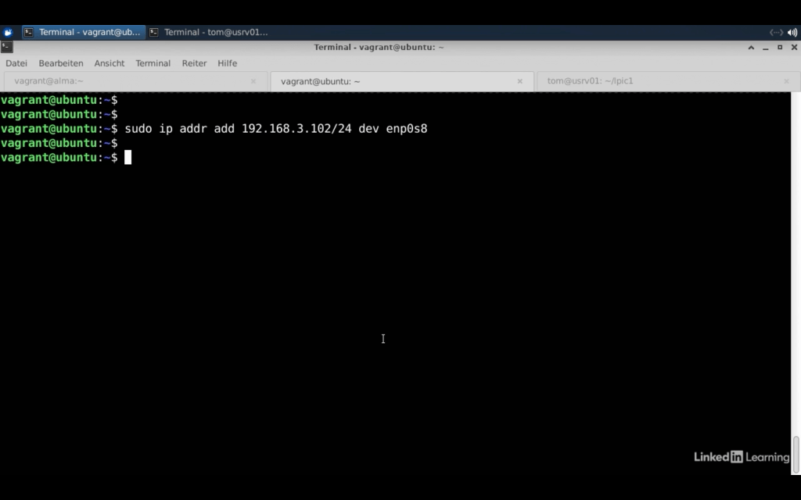Open the Ansicht menu

110,63
